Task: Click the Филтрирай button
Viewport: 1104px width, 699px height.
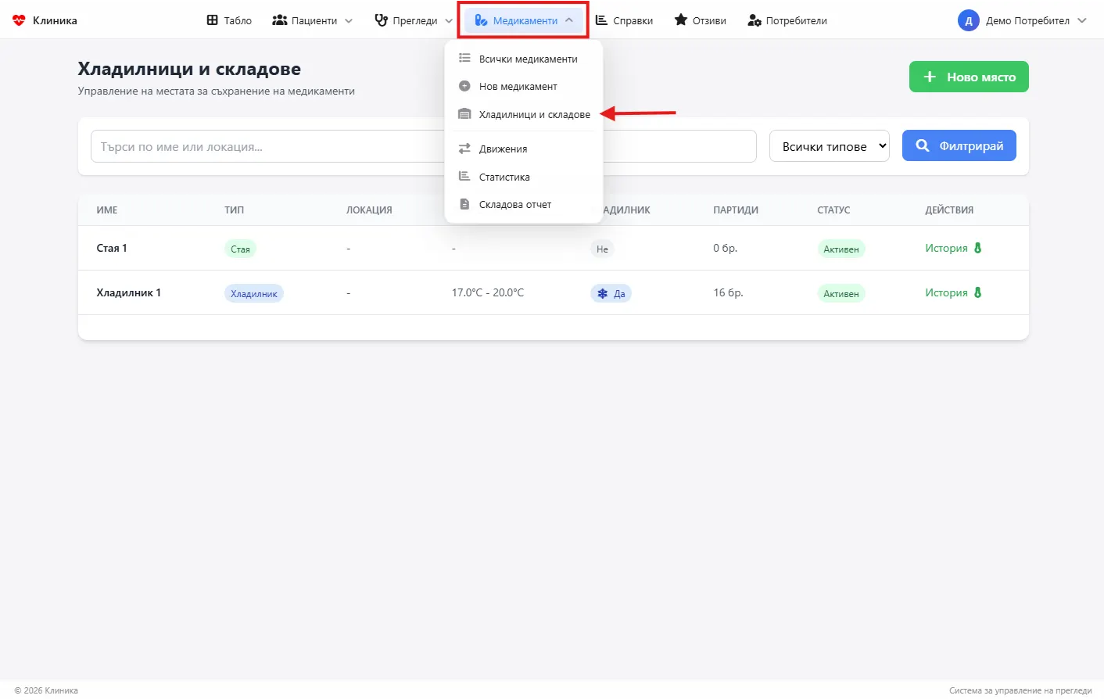Action: click(959, 145)
